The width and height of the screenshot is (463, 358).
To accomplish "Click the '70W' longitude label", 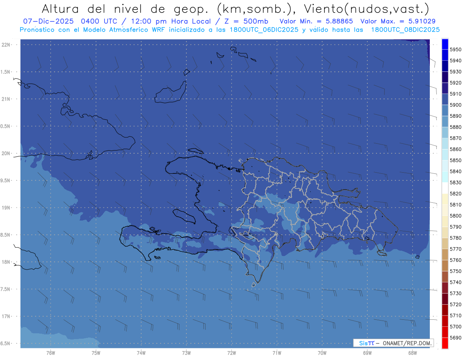I will (x=322, y=353).
